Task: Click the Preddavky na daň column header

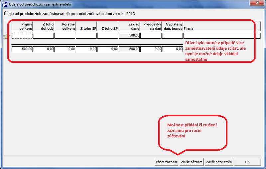Action: 151,26
